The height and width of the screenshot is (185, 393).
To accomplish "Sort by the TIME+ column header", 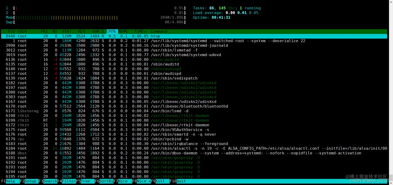I will coord(140,31).
